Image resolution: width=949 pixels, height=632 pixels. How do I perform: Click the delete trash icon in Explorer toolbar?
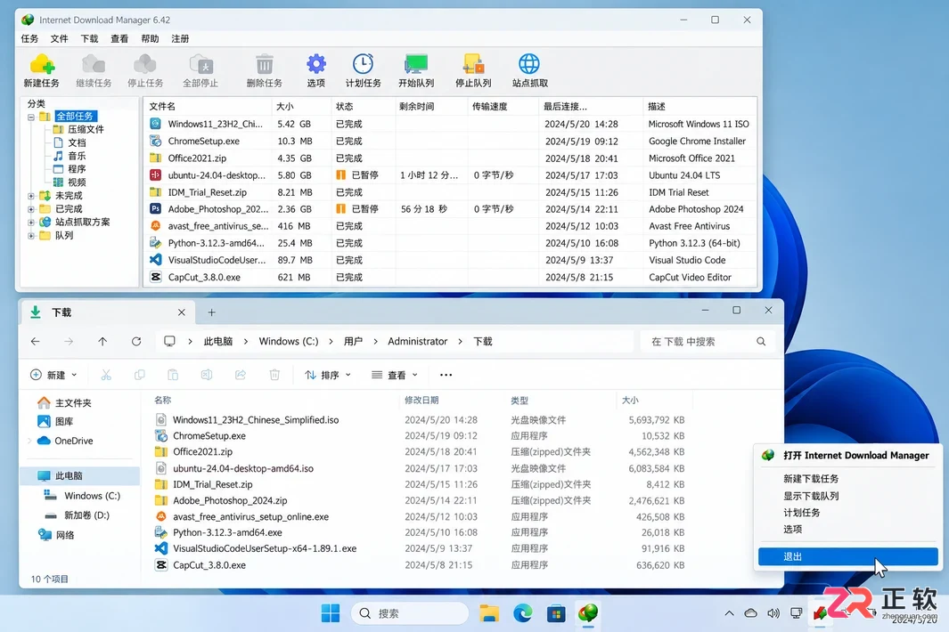coord(274,375)
